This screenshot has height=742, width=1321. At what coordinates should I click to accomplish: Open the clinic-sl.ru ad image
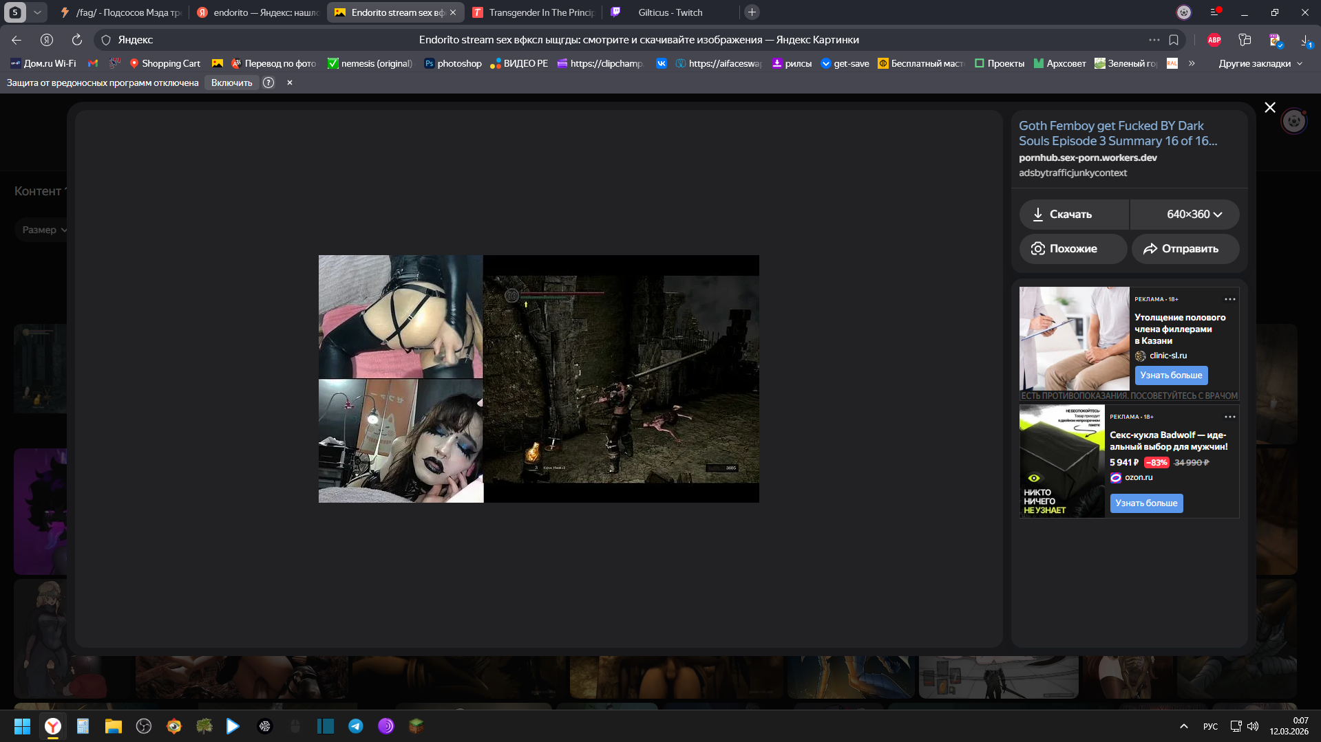[x=1075, y=339]
